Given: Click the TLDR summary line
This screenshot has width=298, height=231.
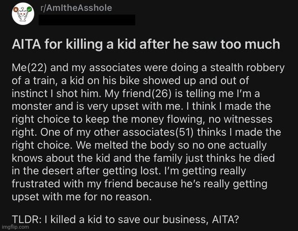Looking at the screenshot, I should [125, 219].
